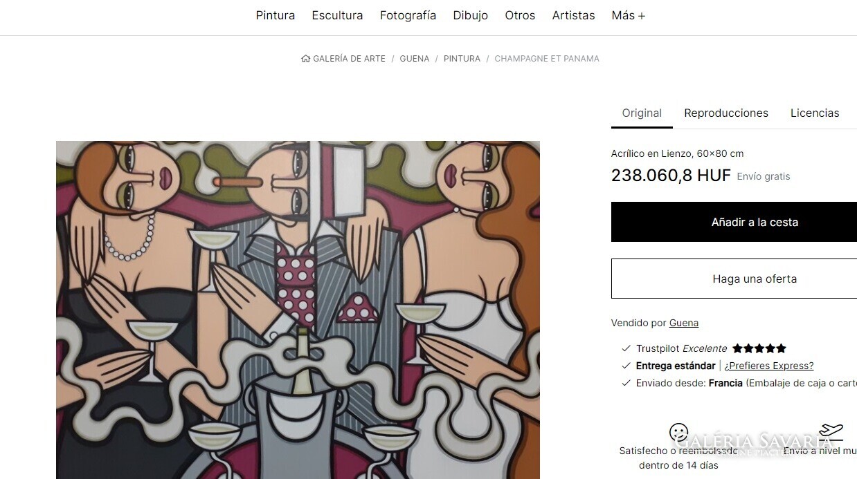The width and height of the screenshot is (857, 479).
Task: Open the Pintura menu
Action: (x=276, y=15)
